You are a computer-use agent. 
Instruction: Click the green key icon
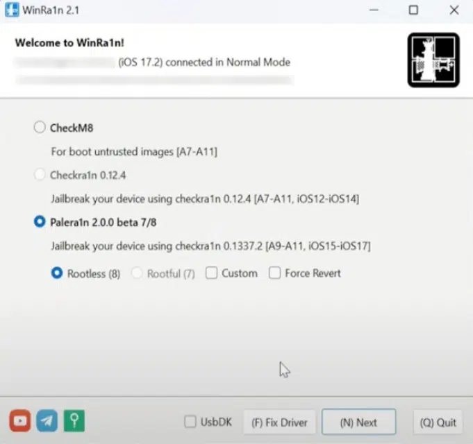point(74,421)
